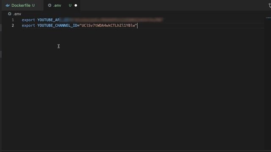Select the .env editor tab
Screen dimensions: 271x152
pyautogui.click(x=61, y=5)
